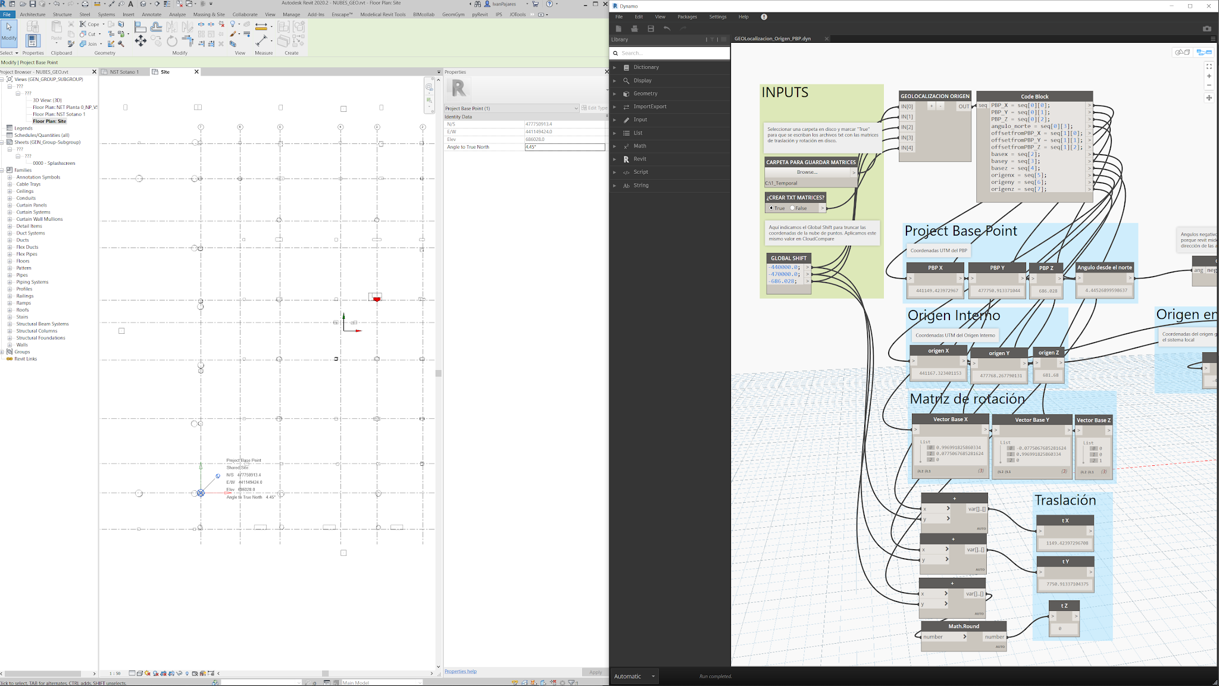Click the vertical scrollbar thumb of Revit site view
The height and width of the screenshot is (686, 1219).
pos(439,373)
